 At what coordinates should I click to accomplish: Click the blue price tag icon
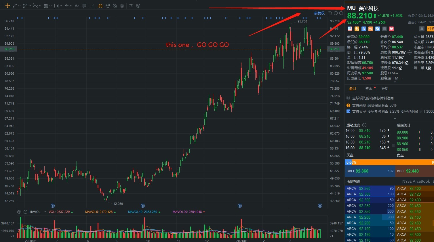[378, 29]
